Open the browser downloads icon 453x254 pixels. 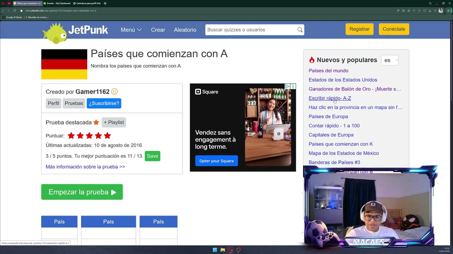coord(430,11)
